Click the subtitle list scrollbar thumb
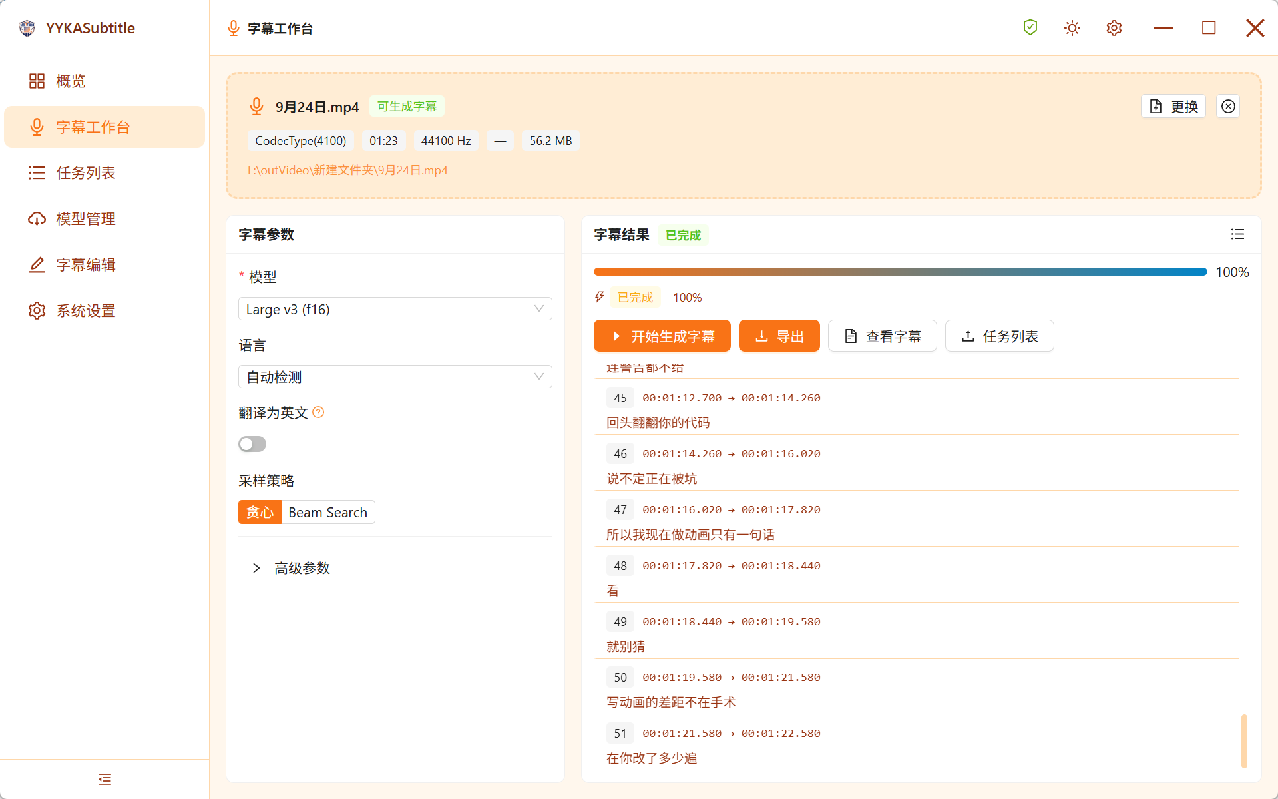The height and width of the screenshot is (799, 1278). tap(1244, 741)
